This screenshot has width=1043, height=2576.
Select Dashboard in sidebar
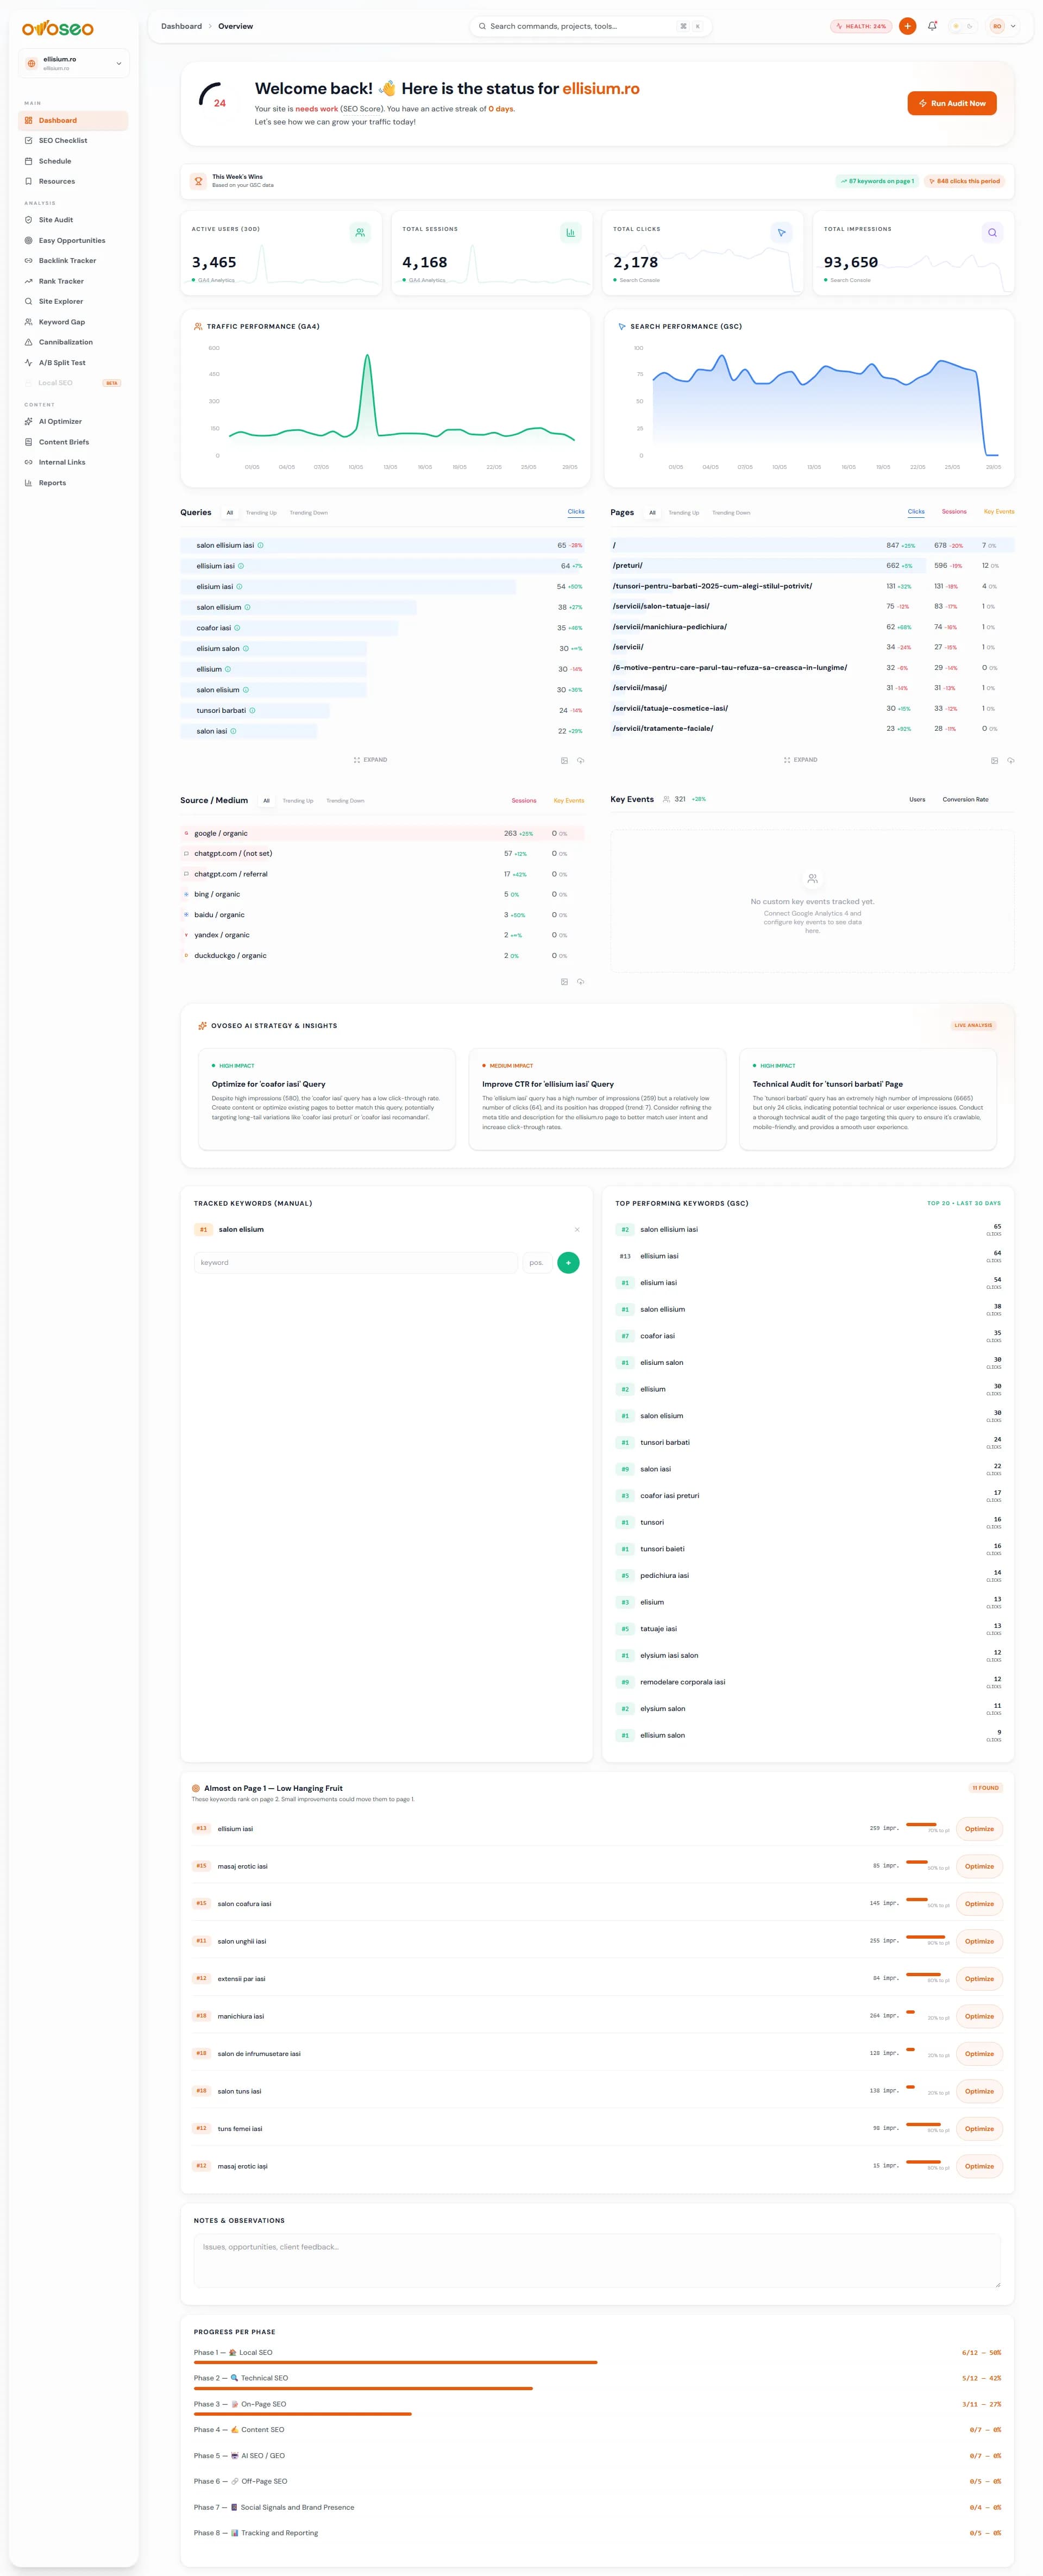[x=73, y=121]
